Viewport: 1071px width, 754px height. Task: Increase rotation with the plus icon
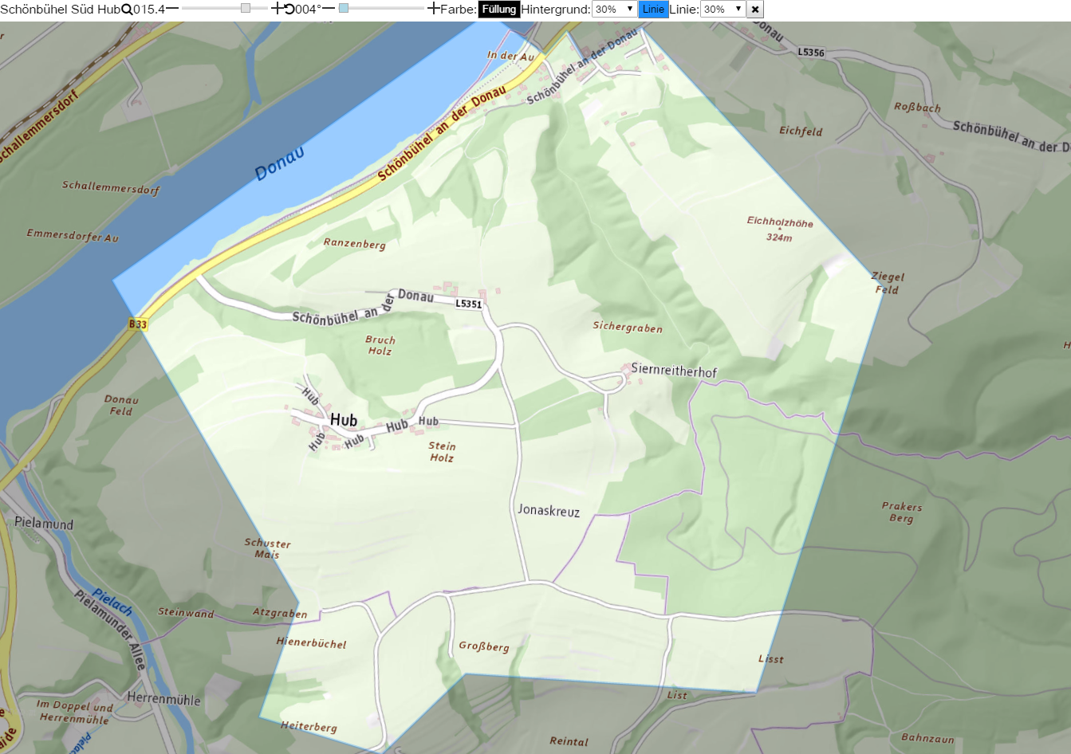433,9
